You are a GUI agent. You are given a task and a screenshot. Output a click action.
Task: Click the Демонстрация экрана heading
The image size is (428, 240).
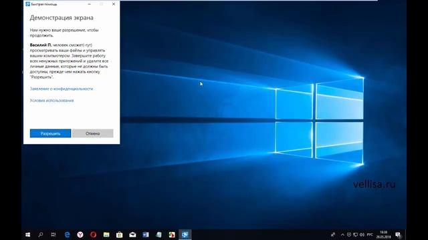(x=62, y=18)
